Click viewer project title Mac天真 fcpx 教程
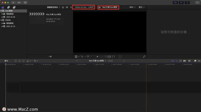Viewport: 201px width, 112px height. [x=110, y=7]
